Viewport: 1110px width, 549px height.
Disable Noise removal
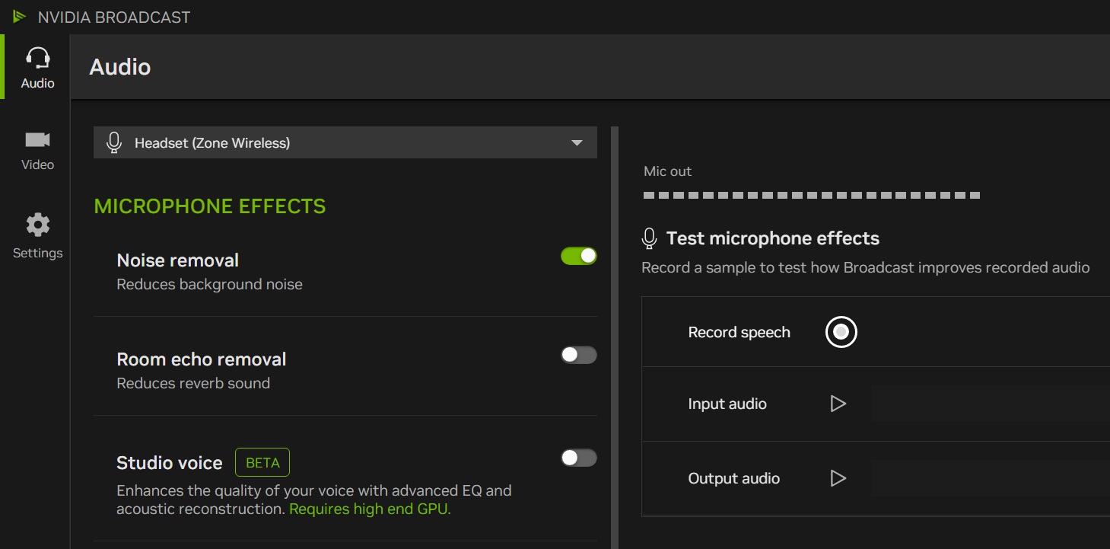578,256
